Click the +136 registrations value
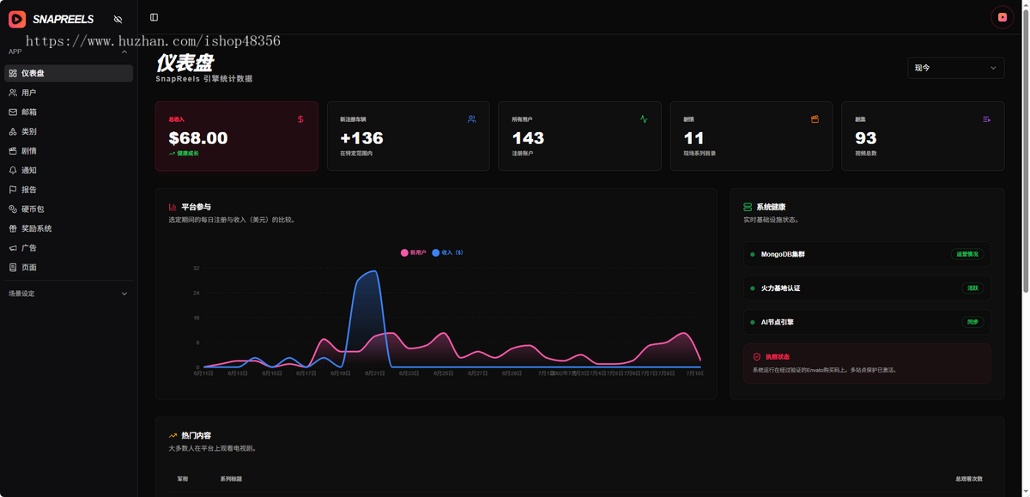 coord(361,138)
